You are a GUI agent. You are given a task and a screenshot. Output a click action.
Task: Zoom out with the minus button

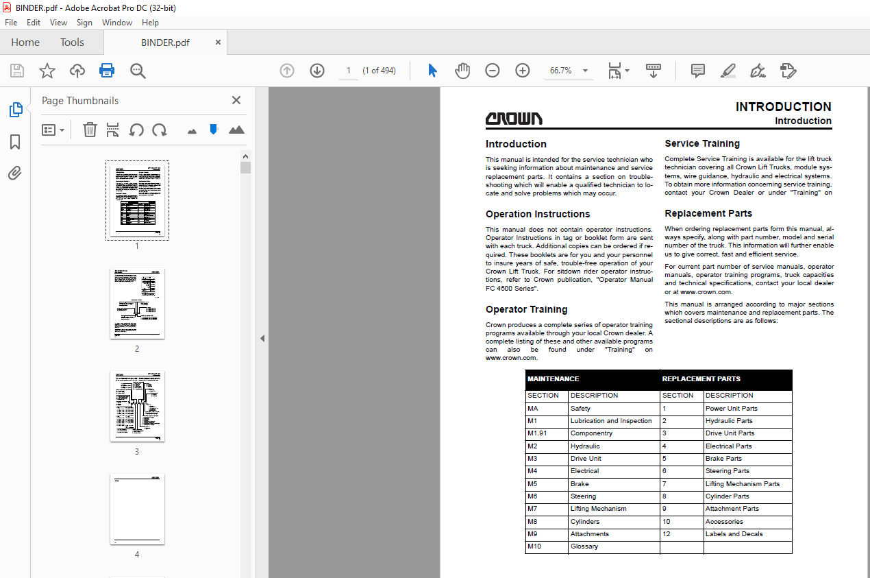pos(493,71)
